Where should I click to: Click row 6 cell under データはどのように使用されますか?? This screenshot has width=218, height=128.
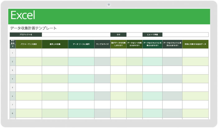[172, 96]
